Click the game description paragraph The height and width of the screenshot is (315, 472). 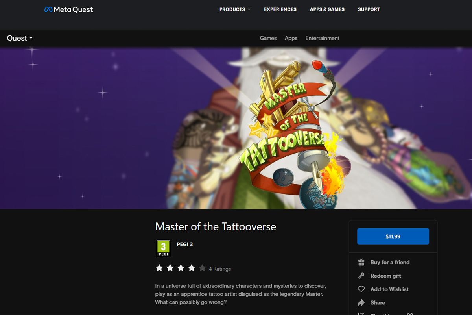(241, 294)
